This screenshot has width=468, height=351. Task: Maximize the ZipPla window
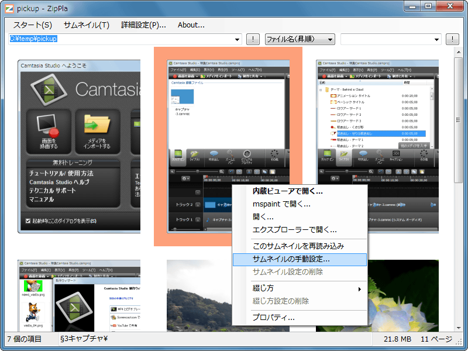[x=428, y=6]
